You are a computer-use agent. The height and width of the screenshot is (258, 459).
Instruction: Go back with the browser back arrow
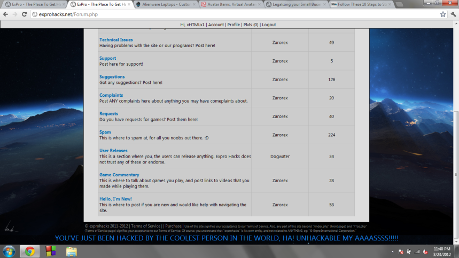pos(5,14)
